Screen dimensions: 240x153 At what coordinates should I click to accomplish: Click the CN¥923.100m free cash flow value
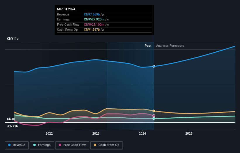tap(94, 25)
